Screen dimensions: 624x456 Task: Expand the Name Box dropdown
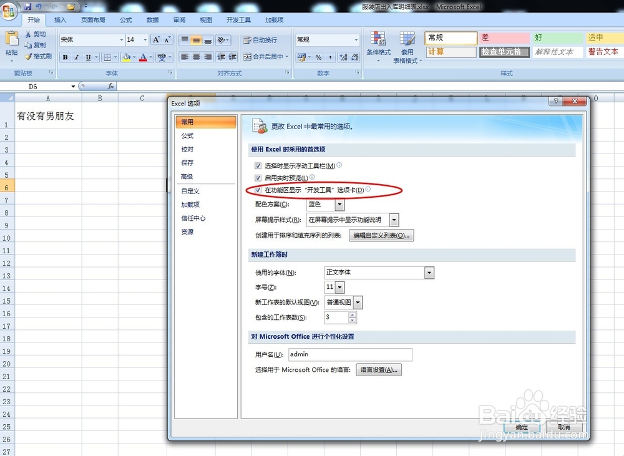(x=73, y=86)
